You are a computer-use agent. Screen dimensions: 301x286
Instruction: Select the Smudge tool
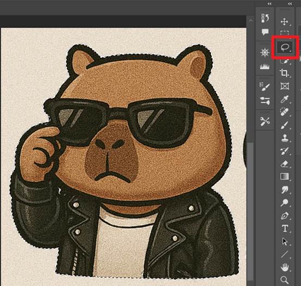(285, 190)
